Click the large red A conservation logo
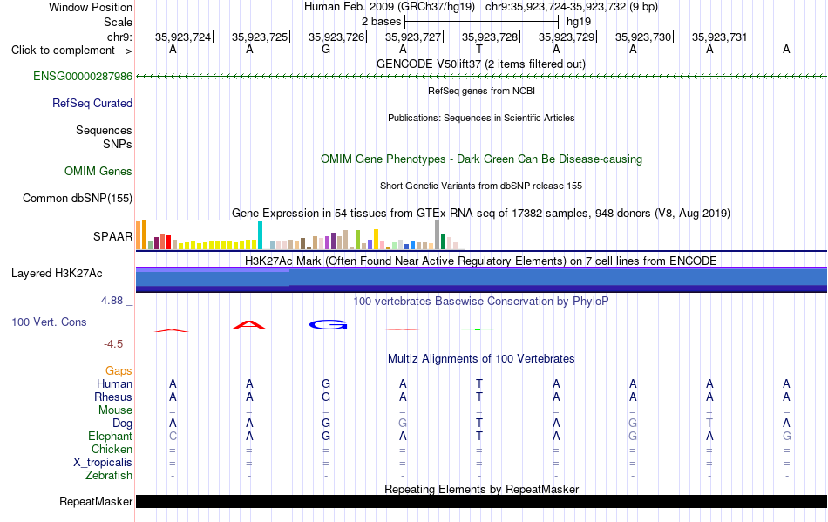Image resolution: width=828 pixels, height=522 pixels. pos(249,324)
